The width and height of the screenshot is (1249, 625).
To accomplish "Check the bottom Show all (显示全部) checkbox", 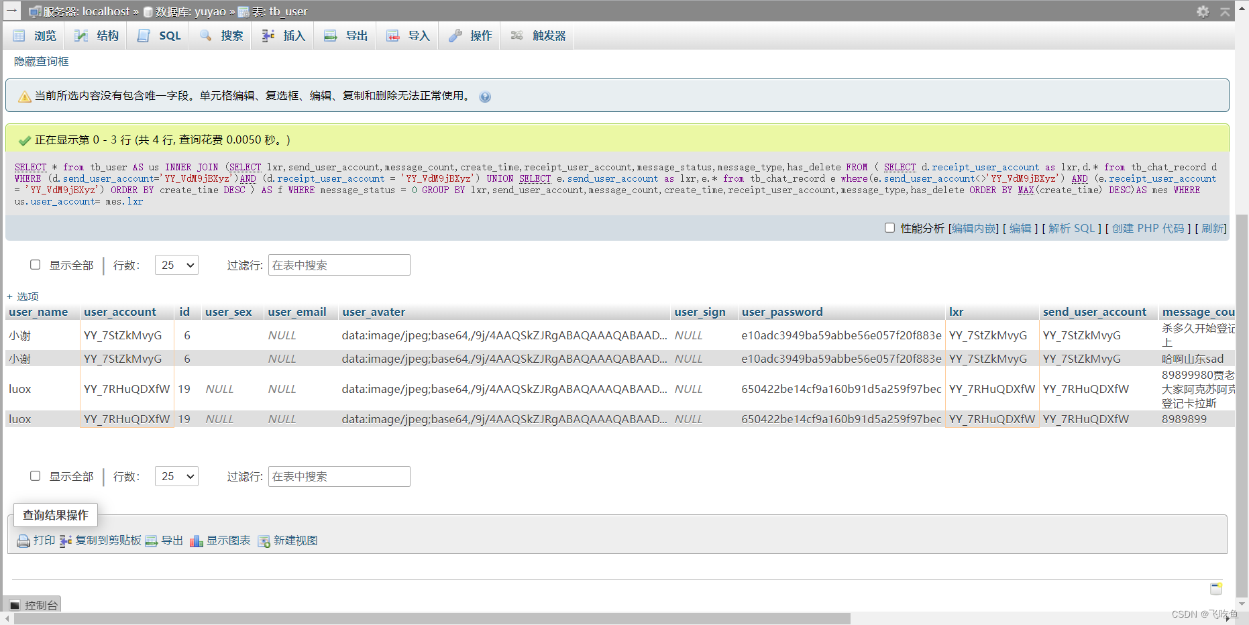I will point(35,476).
